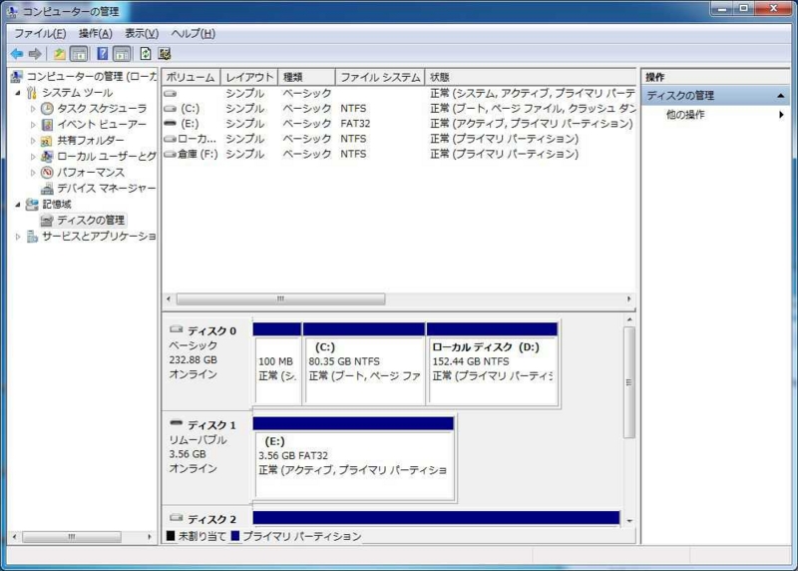Collapse the システム ツール tree node

pyautogui.click(x=18, y=93)
